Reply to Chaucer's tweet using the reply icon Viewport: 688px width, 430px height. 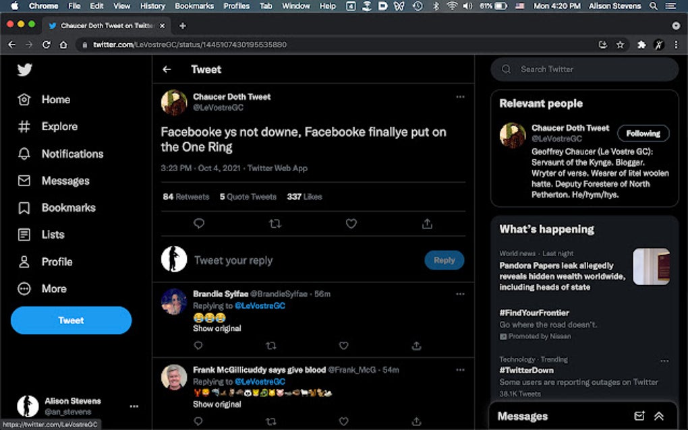tap(198, 223)
